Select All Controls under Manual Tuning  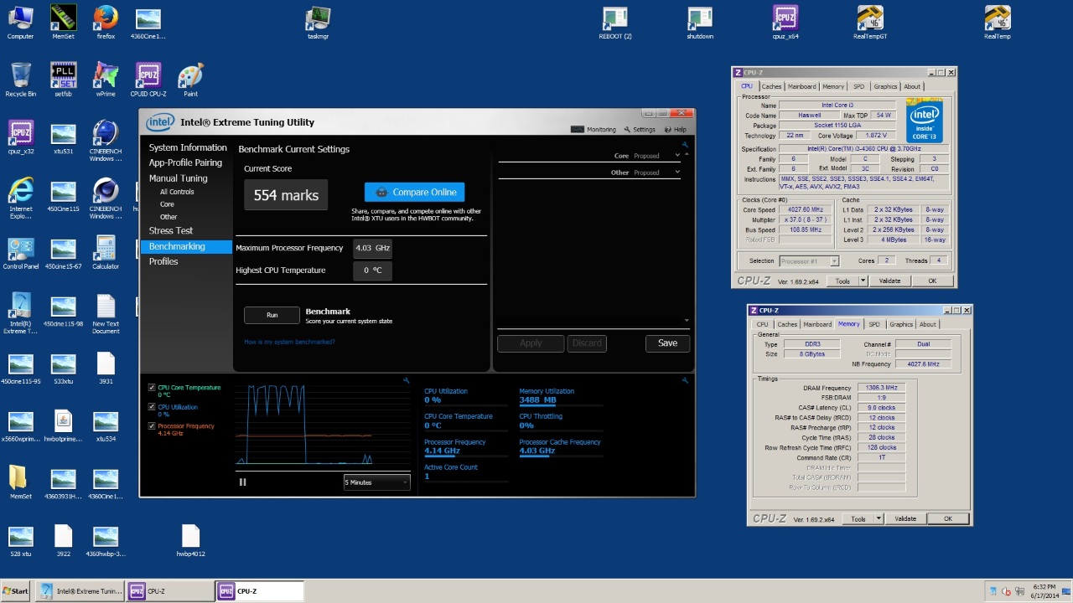(177, 192)
